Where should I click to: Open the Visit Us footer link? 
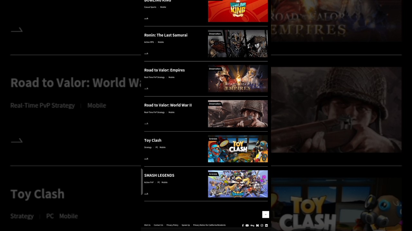click(x=147, y=225)
